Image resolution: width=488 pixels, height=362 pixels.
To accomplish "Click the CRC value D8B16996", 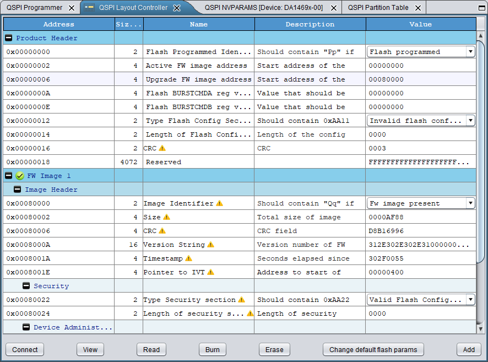I will (x=421, y=231).
